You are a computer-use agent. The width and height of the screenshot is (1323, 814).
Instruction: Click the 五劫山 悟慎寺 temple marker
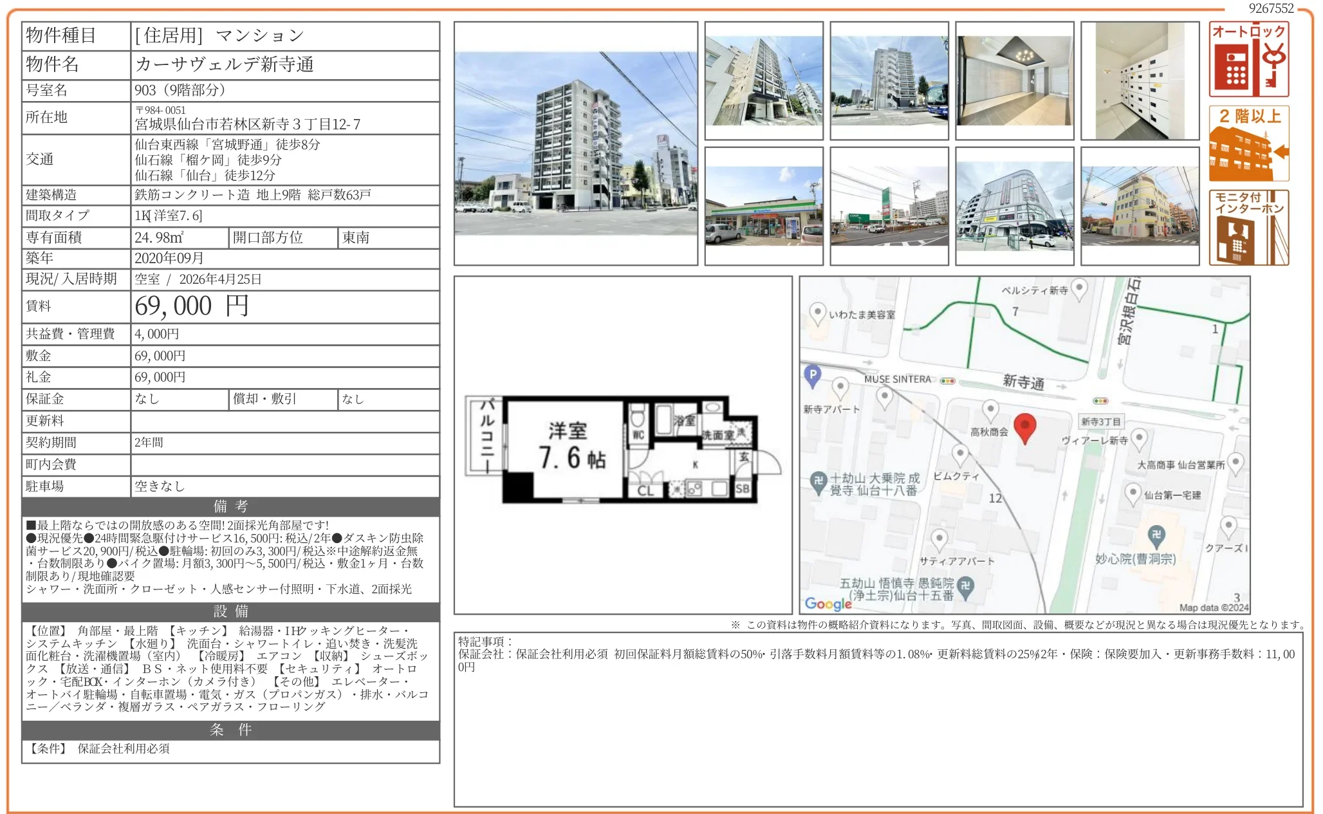[965, 587]
